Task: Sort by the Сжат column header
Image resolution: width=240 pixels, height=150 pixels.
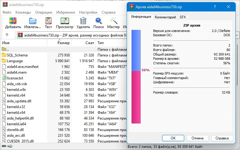Action: tap(84, 43)
